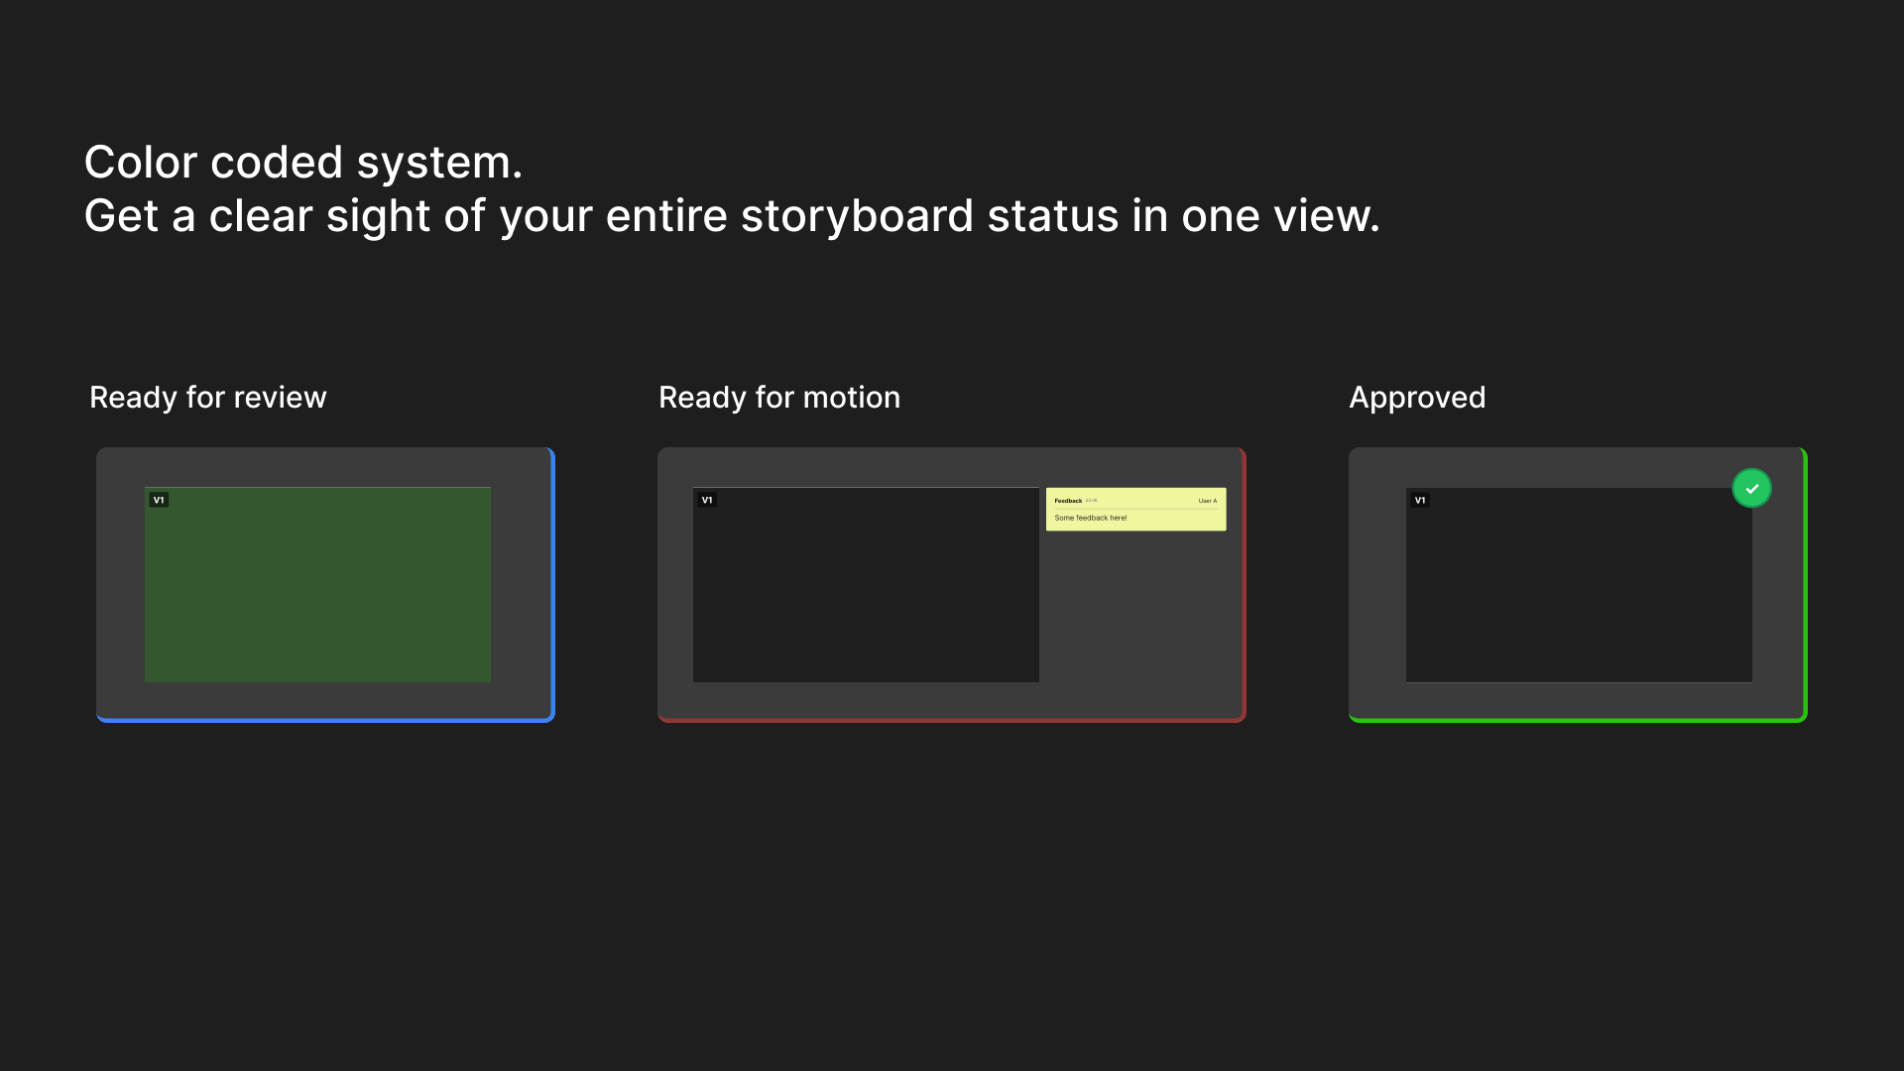Click the Approved status label
The height and width of the screenshot is (1071, 1904).
coord(1417,398)
